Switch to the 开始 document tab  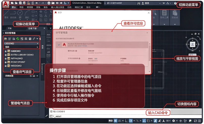point(10,28)
